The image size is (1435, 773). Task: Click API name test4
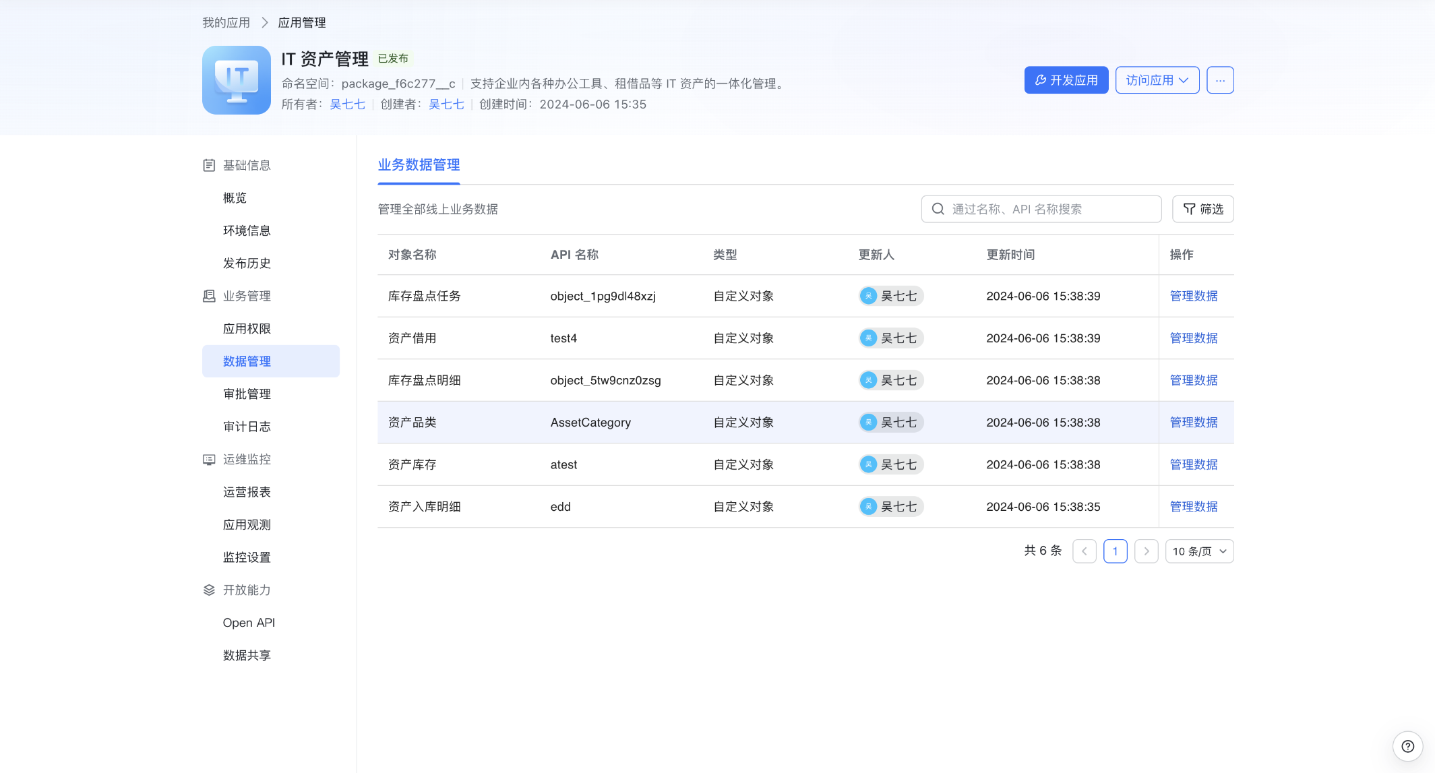[563, 338]
